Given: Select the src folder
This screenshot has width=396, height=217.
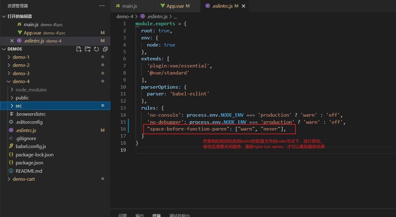Looking at the screenshot, I should point(19,106).
